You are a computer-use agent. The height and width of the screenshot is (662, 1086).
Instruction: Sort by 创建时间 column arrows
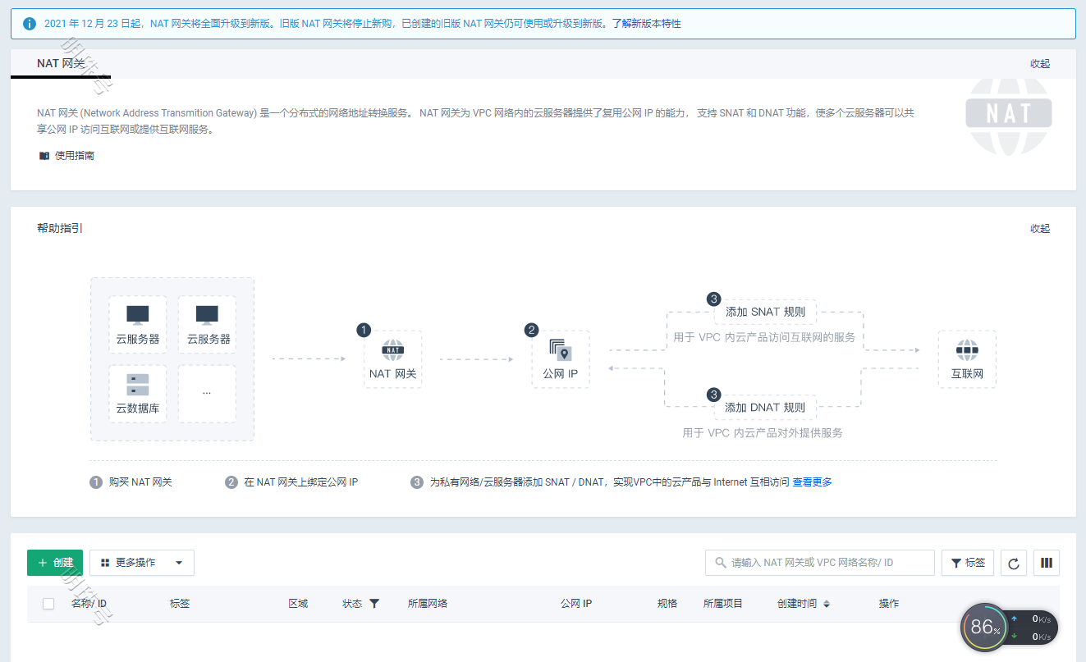point(827,604)
